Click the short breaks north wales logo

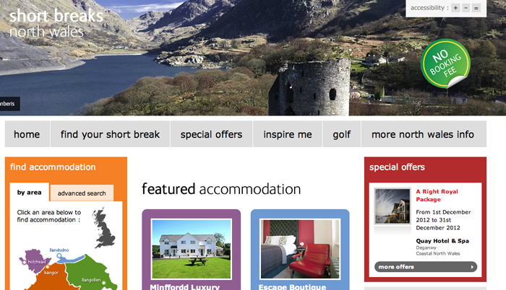pyautogui.click(x=56, y=23)
